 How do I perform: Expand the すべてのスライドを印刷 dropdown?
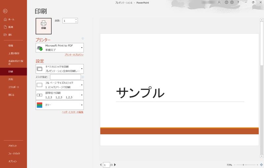60,69
